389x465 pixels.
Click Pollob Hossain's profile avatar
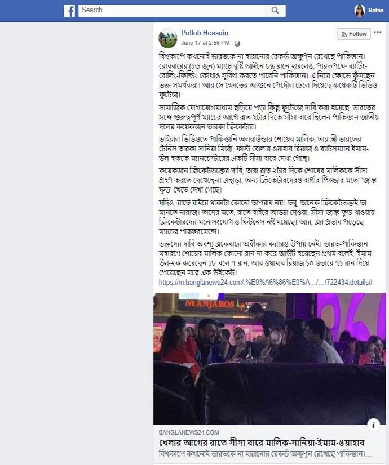pyautogui.click(x=168, y=38)
